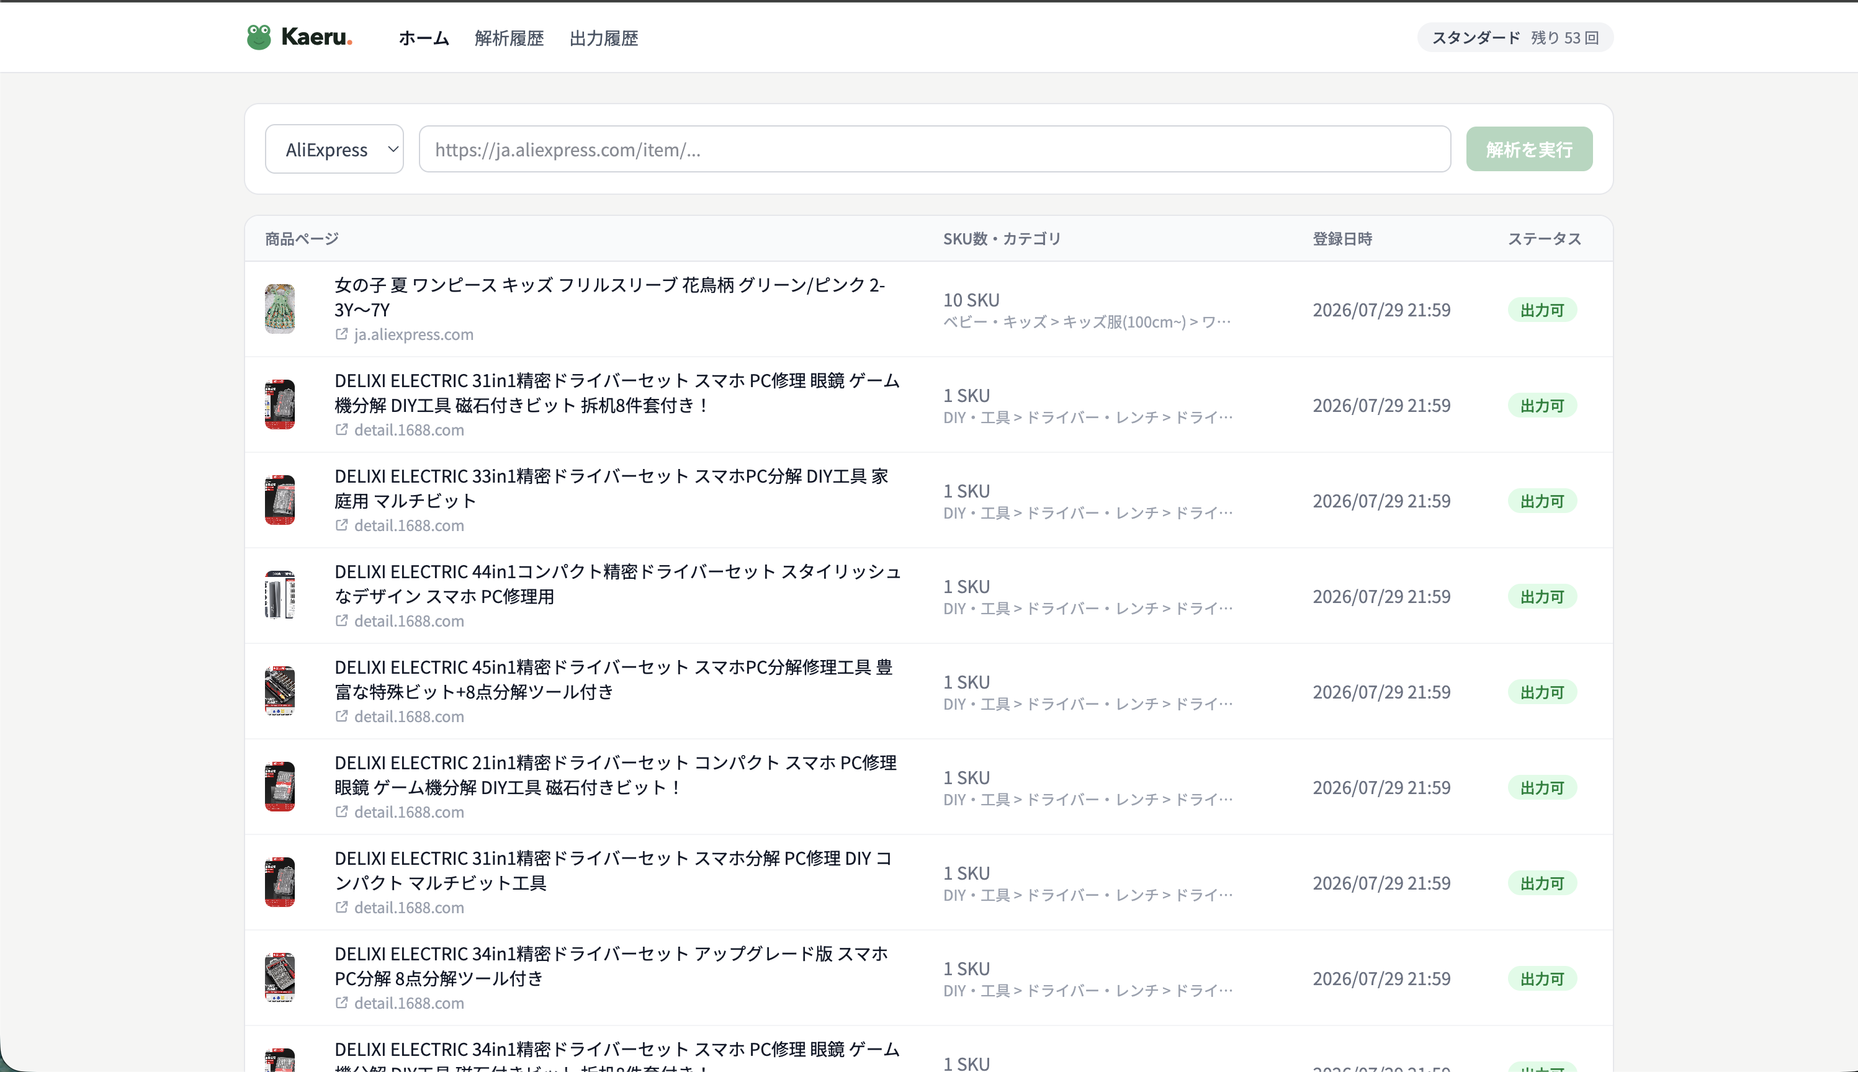The height and width of the screenshot is (1072, 1858).
Task: Click the スタンダード 残り 53 回 plan badge
Action: [1515, 38]
